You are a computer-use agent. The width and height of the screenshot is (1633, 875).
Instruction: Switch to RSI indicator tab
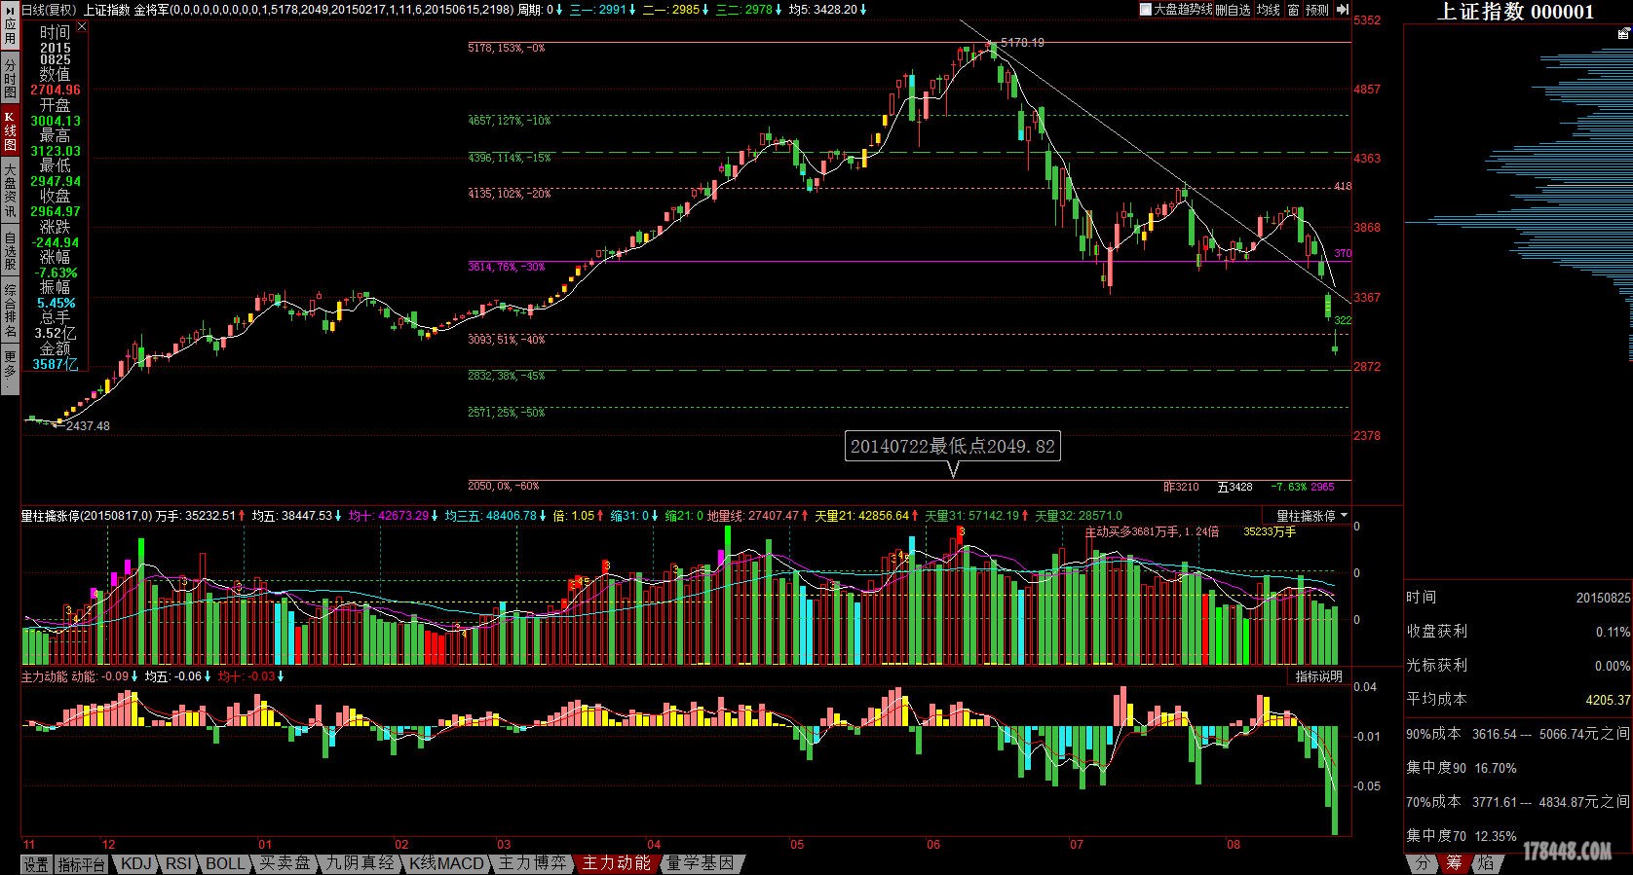[178, 864]
